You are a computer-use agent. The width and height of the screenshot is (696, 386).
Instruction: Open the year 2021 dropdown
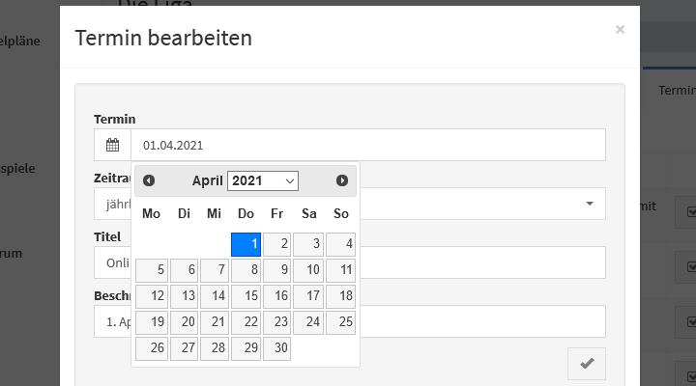click(x=263, y=180)
